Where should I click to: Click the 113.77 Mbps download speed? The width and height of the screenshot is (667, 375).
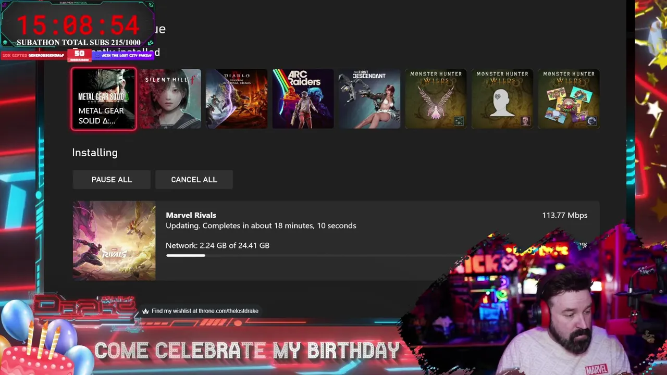point(564,215)
